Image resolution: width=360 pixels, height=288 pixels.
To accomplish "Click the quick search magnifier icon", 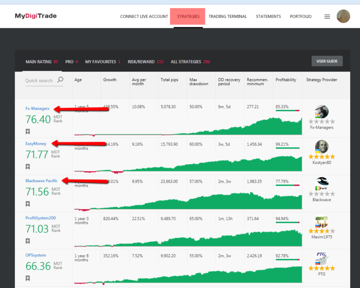I will coord(60,80).
